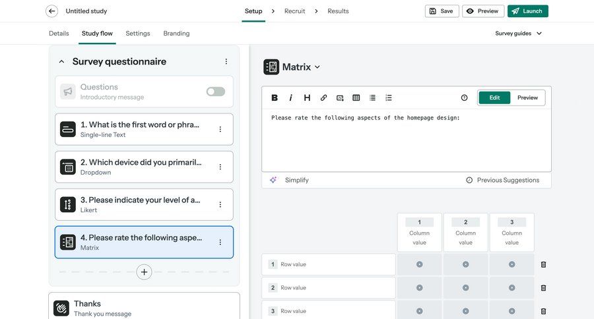This screenshot has width=594, height=319.
Task: Switch to the Settings tab
Action: click(x=138, y=33)
